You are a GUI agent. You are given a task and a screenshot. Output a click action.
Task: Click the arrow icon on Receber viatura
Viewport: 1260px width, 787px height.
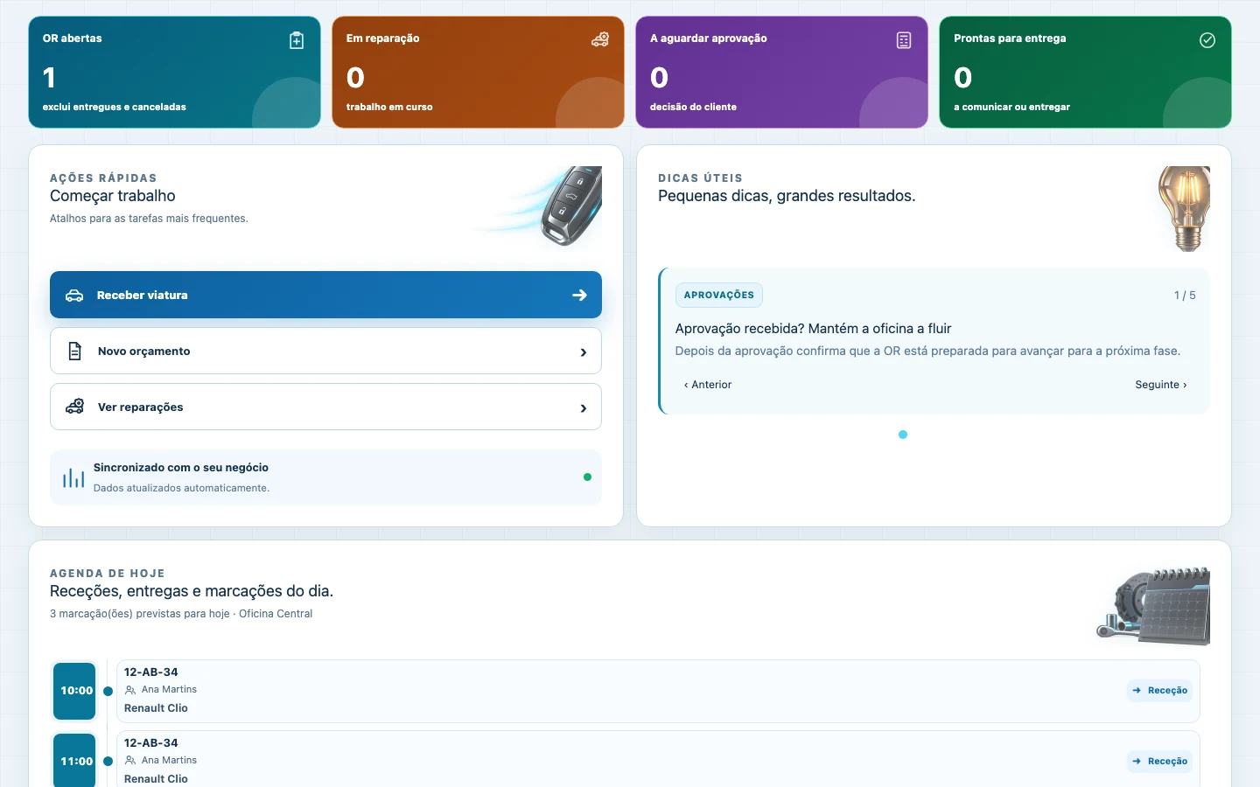point(579,296)
